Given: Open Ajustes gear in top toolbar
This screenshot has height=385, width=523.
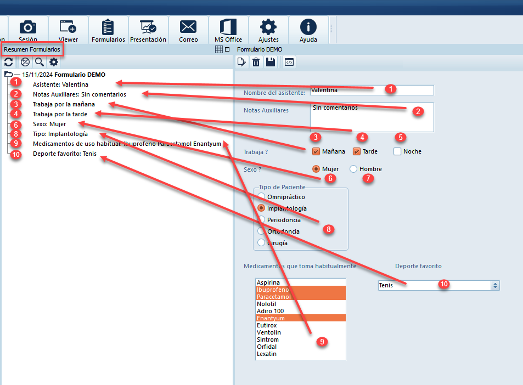Looking at the screenshot, I should click(268, 30).
